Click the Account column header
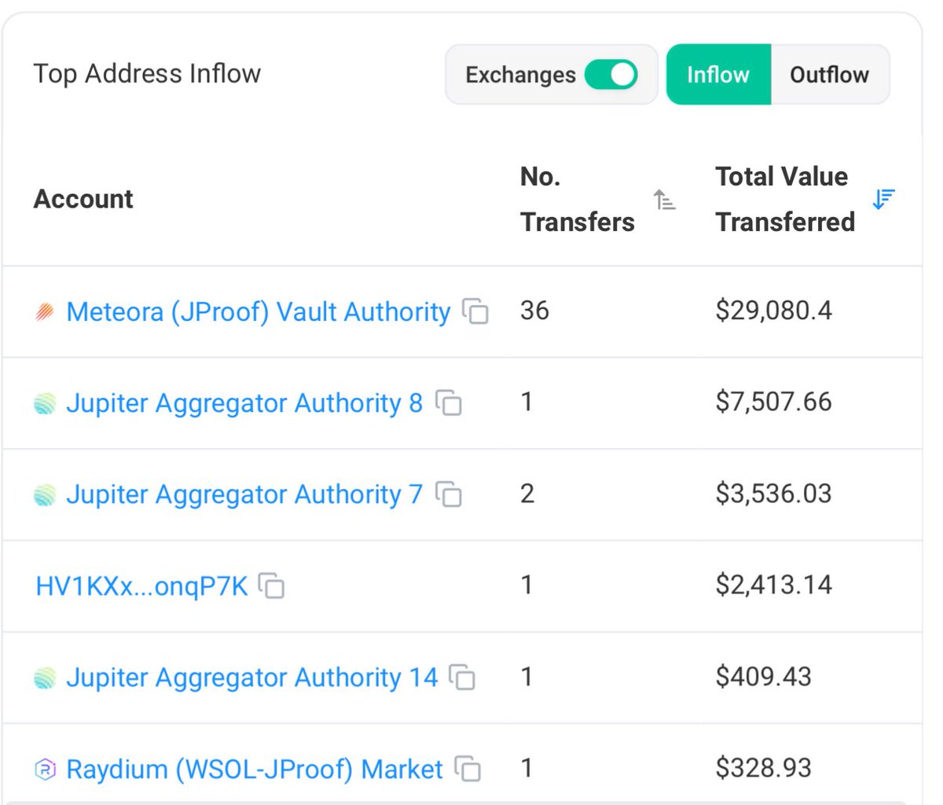The height and width of the screenshot is (805, 943). 83,199
